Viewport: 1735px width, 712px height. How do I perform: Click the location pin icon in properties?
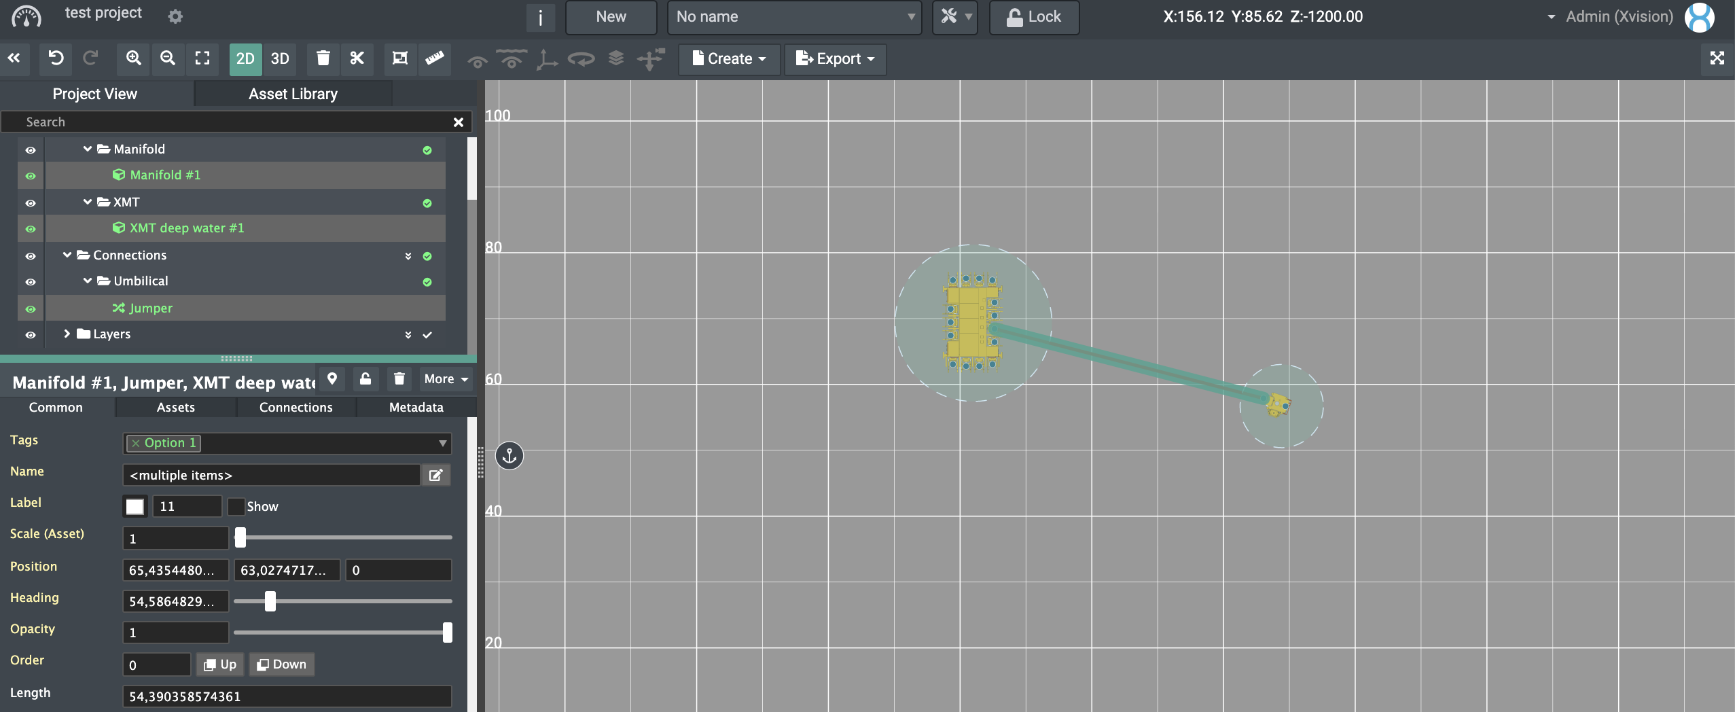332,379
